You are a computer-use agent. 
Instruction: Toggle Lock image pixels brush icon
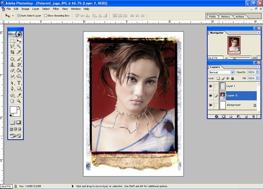pyautogui.click(x=223, y=78)
